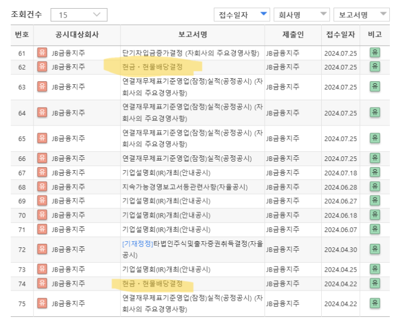Viewport: 398px width, 322px height.
Task: Open 연결재무제표기준영업(잠정)실적(공정공시) report in row 66
Action: tap(187, 158)
